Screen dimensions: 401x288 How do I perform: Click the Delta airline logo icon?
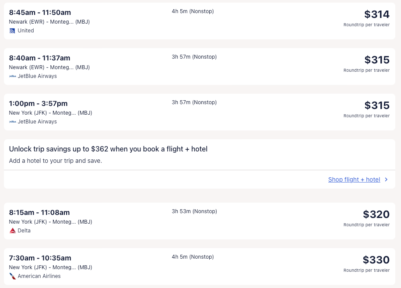(x=12, y=231)
